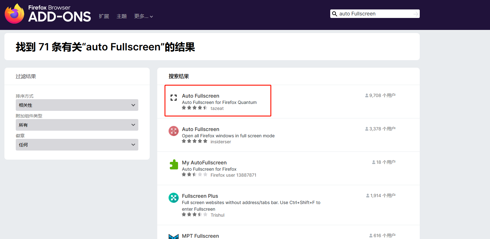Click description 'Open all Firefox windows in full screen mode'
This screenshot has width=490, height=239.
tap(228, 136)
